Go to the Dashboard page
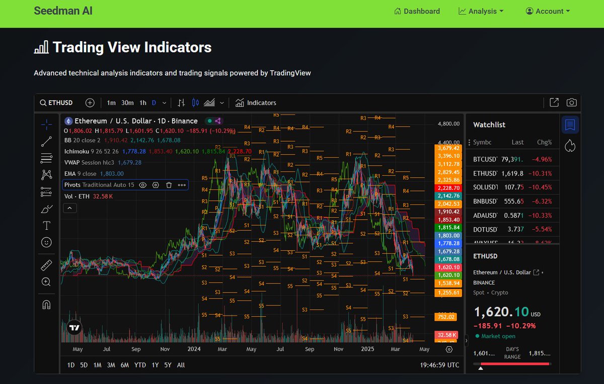This screenshot has width=604, height=384. [417, 11]
